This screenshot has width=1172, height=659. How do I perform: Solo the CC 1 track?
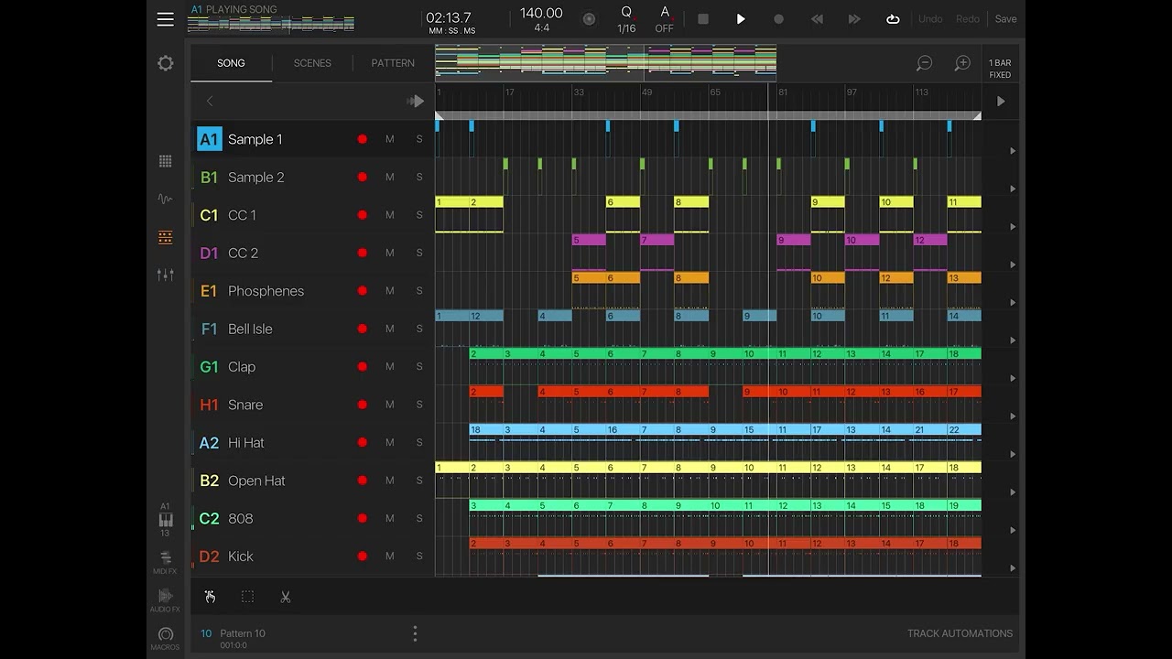point(419,215)
